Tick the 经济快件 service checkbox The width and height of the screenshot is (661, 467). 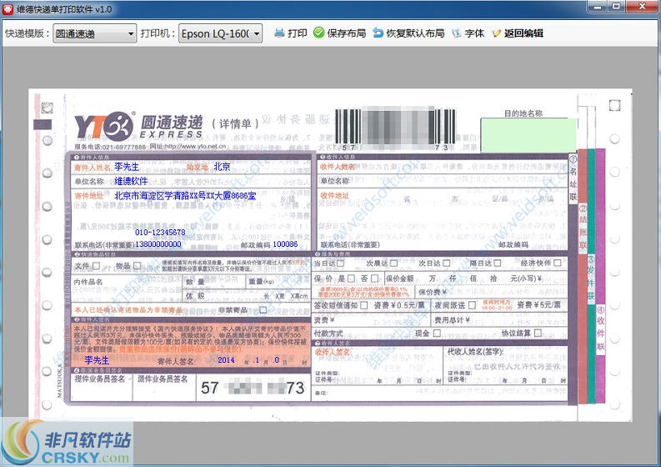(558, 264)
